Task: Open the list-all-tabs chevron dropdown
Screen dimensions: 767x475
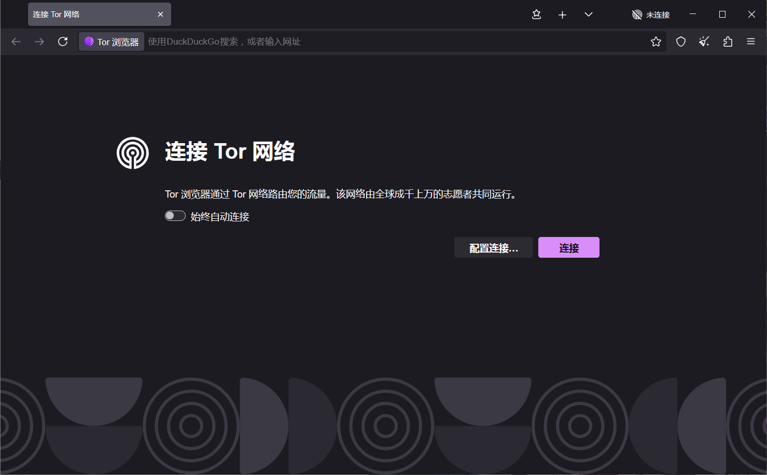Action: [x=589, y=15]
